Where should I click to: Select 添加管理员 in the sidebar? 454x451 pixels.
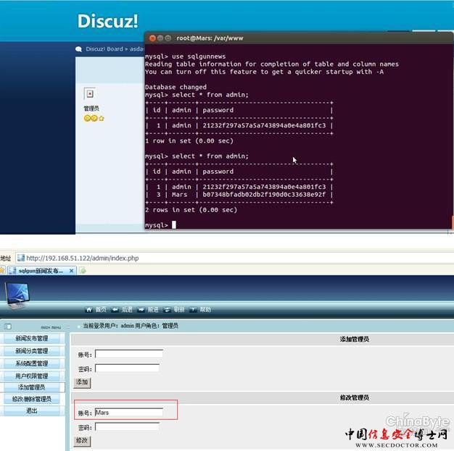click(32, 387)
